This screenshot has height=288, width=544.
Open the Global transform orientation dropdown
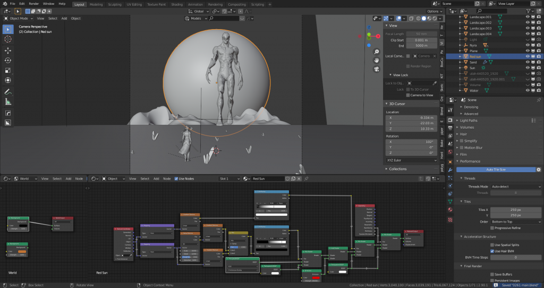point(199,12)
